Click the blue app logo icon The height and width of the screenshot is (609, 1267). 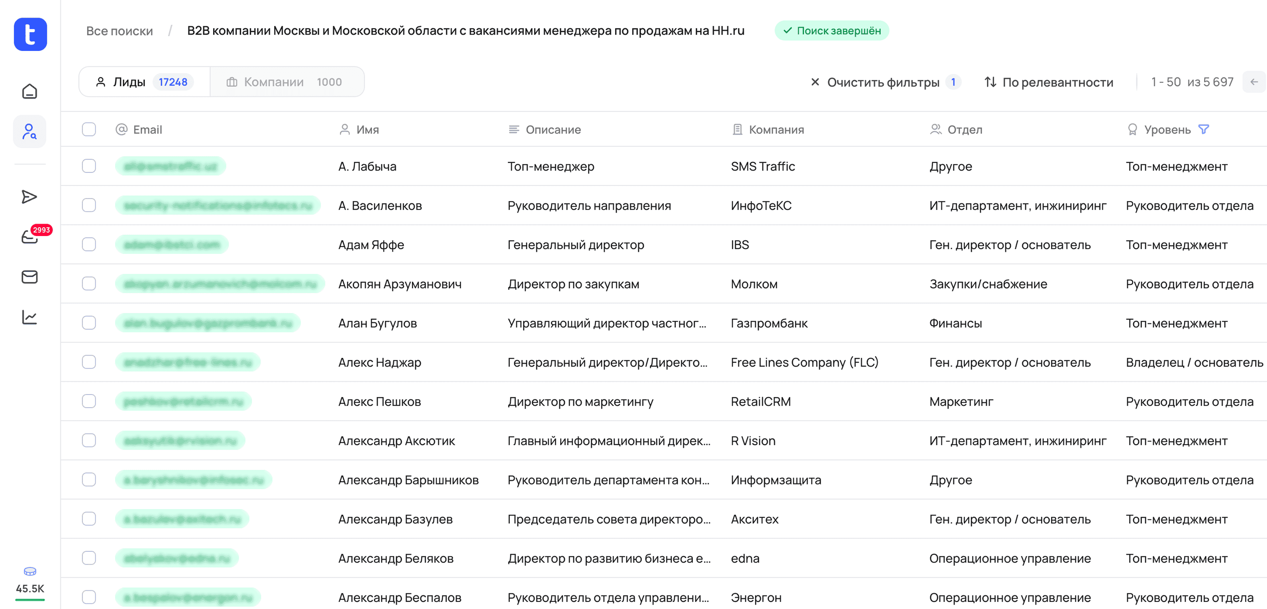30,34
